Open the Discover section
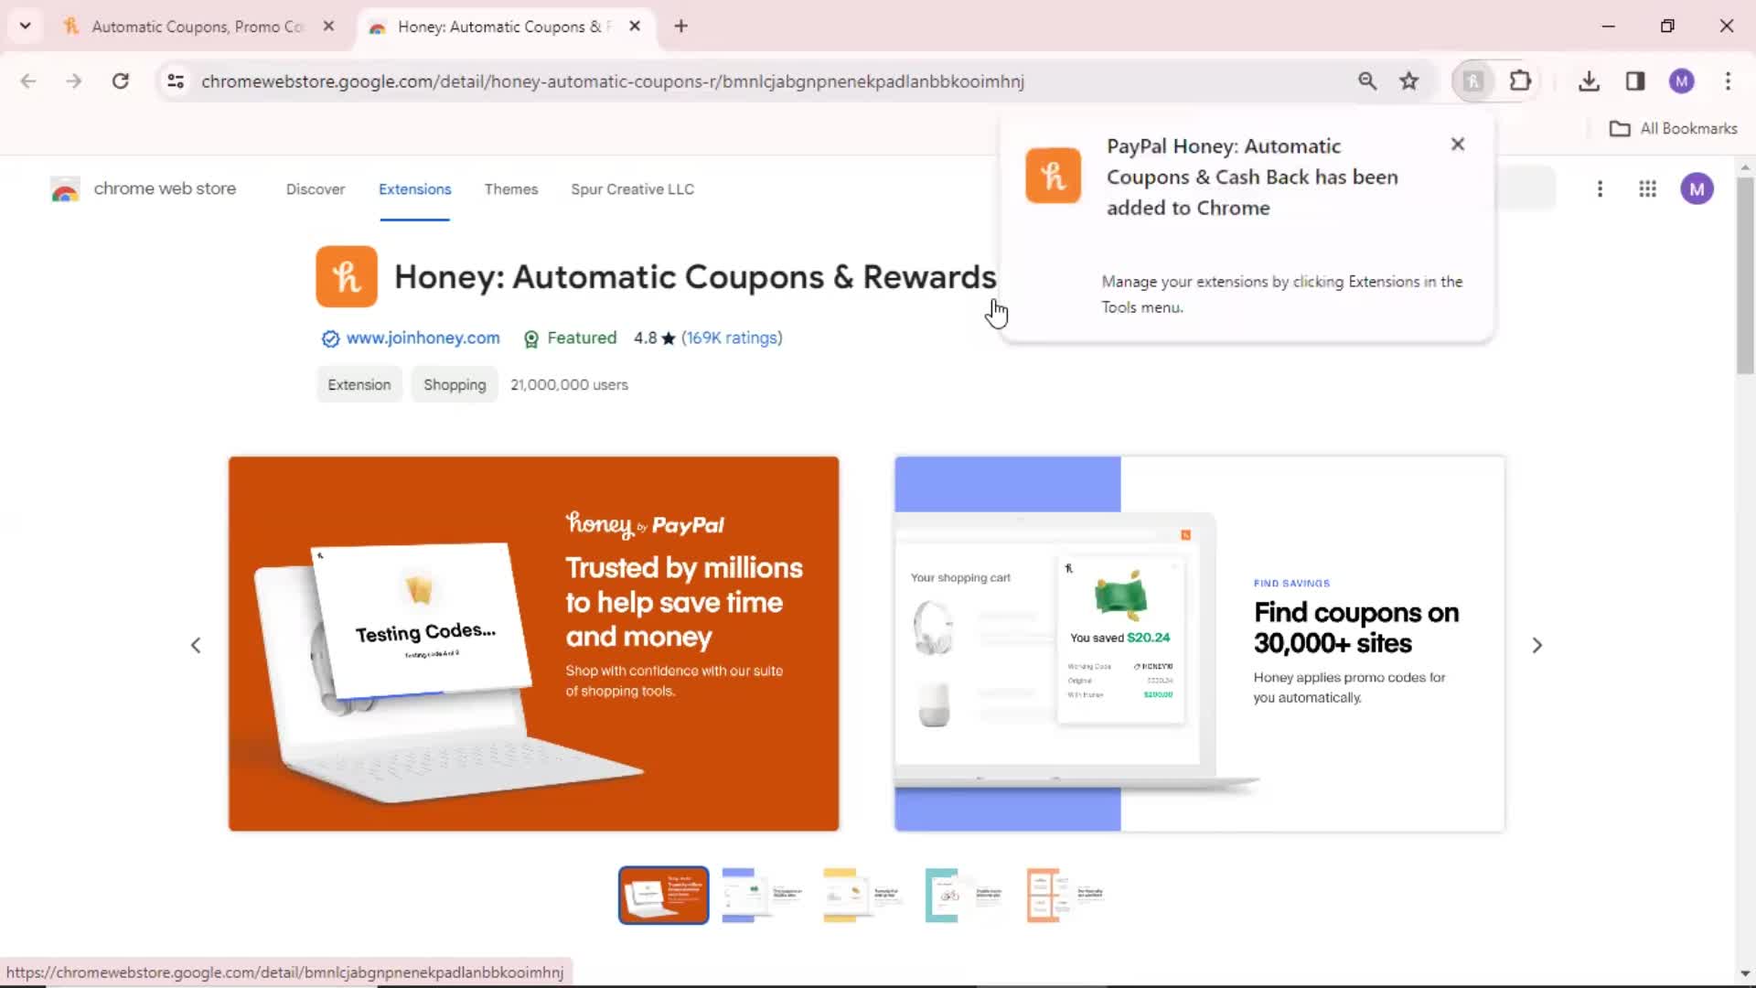 316,189
